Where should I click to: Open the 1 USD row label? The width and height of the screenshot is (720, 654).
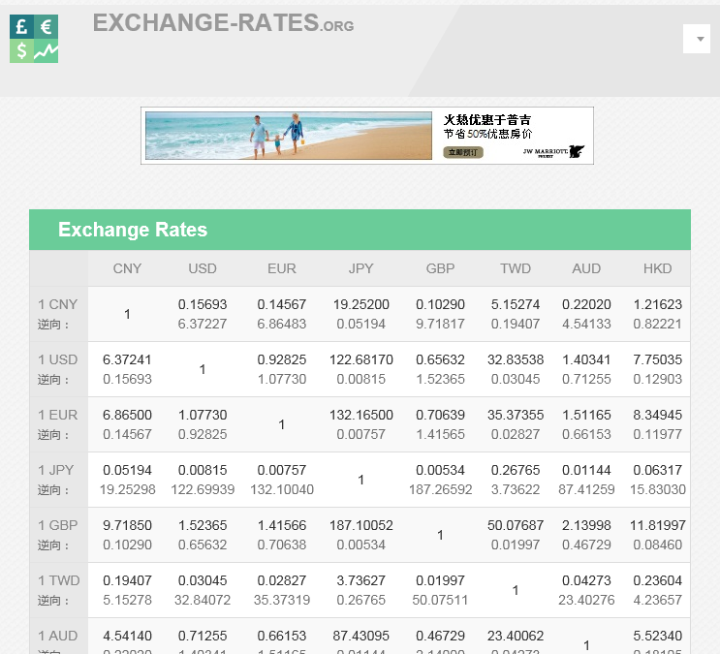coord(57,359)
